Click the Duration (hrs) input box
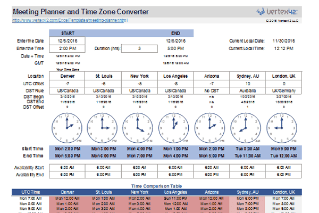This screenshot has width=319, height=213. click(139, 48)
